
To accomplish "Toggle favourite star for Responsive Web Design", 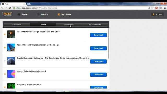I will pyautogui.click(x=5, y=34).
